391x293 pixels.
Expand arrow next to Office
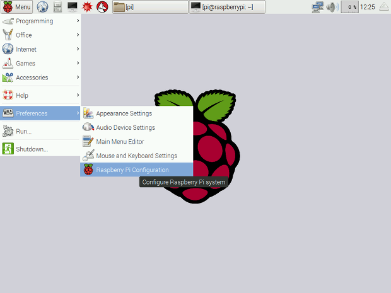(78, 35)
